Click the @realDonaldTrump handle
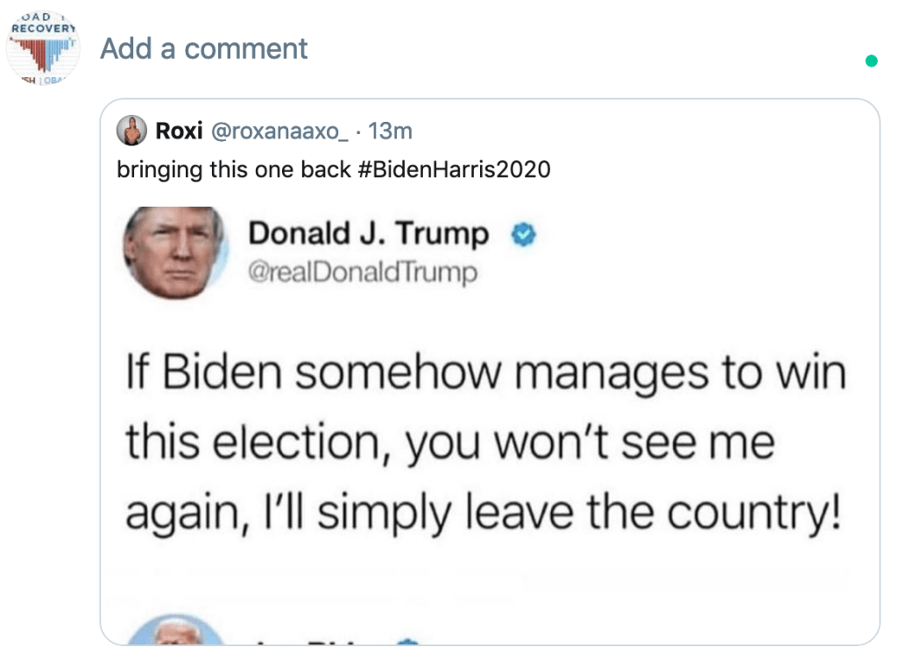The width and height of the screenshot is (897, 660). (364, 273)
